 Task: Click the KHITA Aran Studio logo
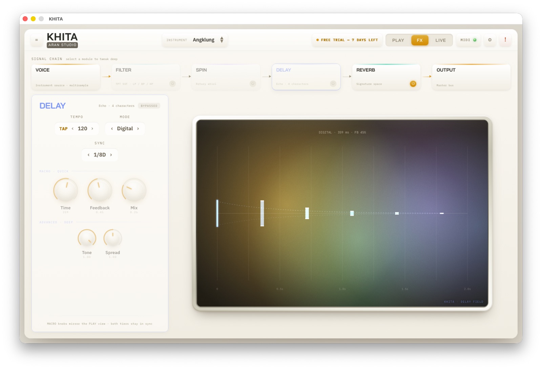pos(62,40)
